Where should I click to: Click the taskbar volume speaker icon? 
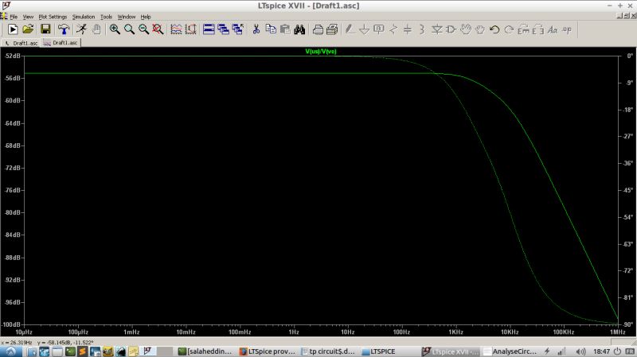click(581, 351)
